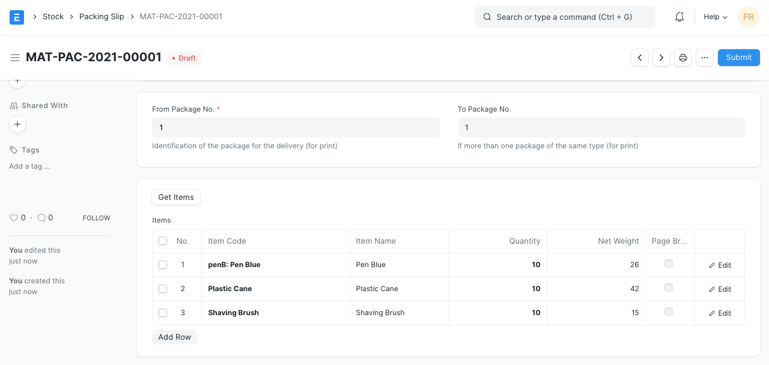Edit the Shaving Brush row
The height and width of the screenshot is (365, 769).
click(x=720, y=313)
